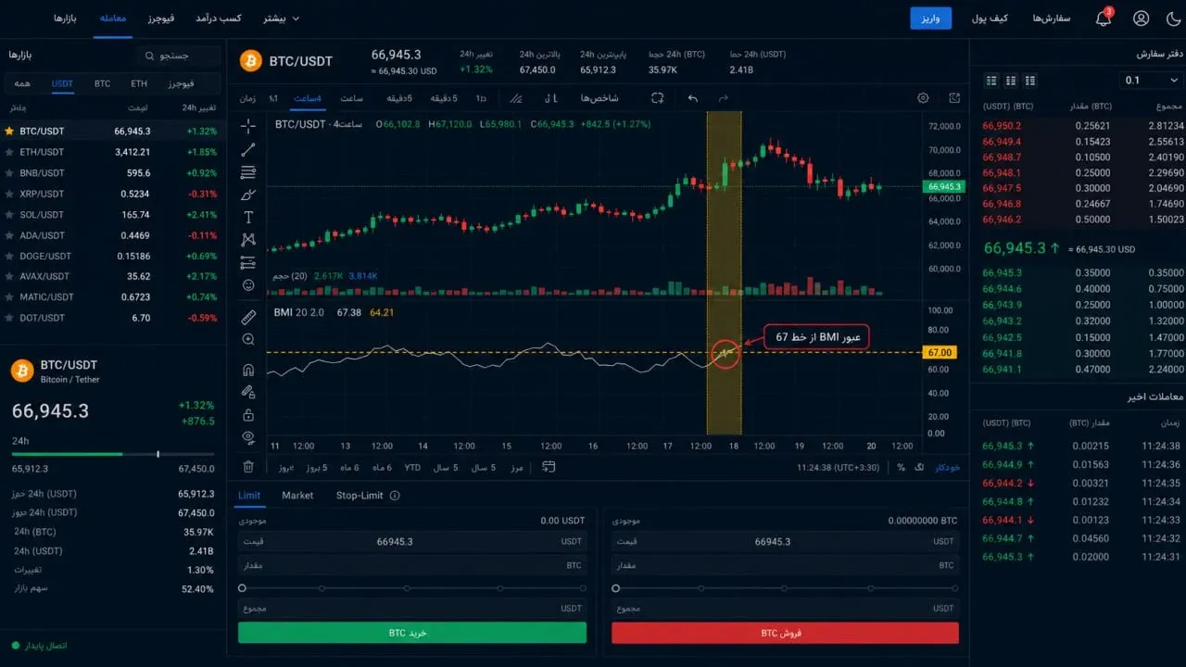The image size is (1186, 667).
Task: Open کیف پول wallet link
Action: coord(990,19)
